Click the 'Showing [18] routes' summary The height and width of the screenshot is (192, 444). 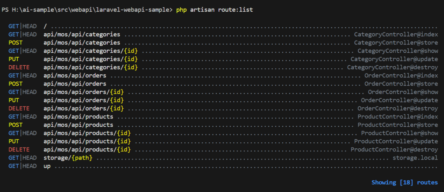[x=405, y=182]
